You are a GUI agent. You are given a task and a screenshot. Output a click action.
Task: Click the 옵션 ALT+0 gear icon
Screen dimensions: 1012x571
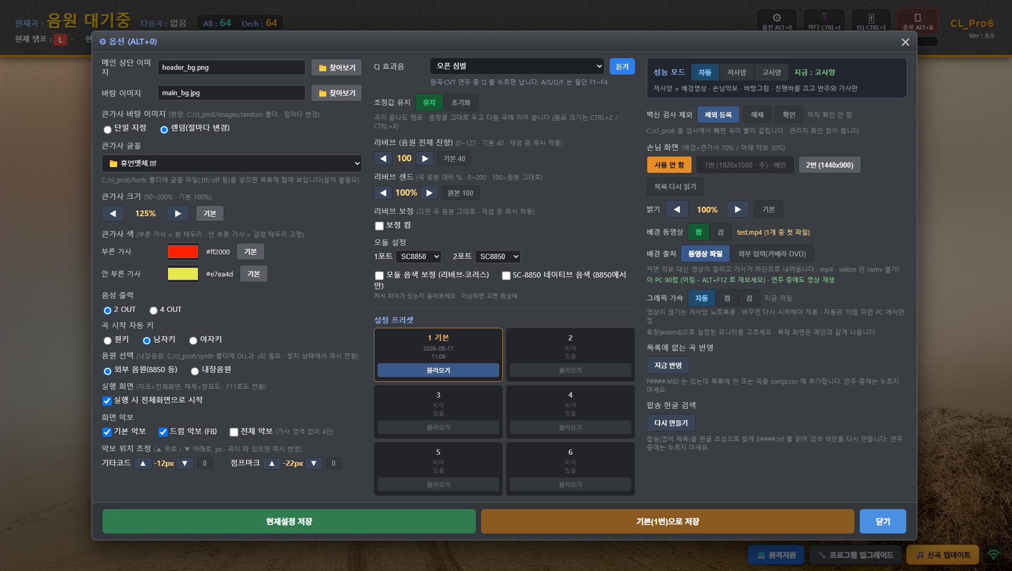(x=776, y=17)
